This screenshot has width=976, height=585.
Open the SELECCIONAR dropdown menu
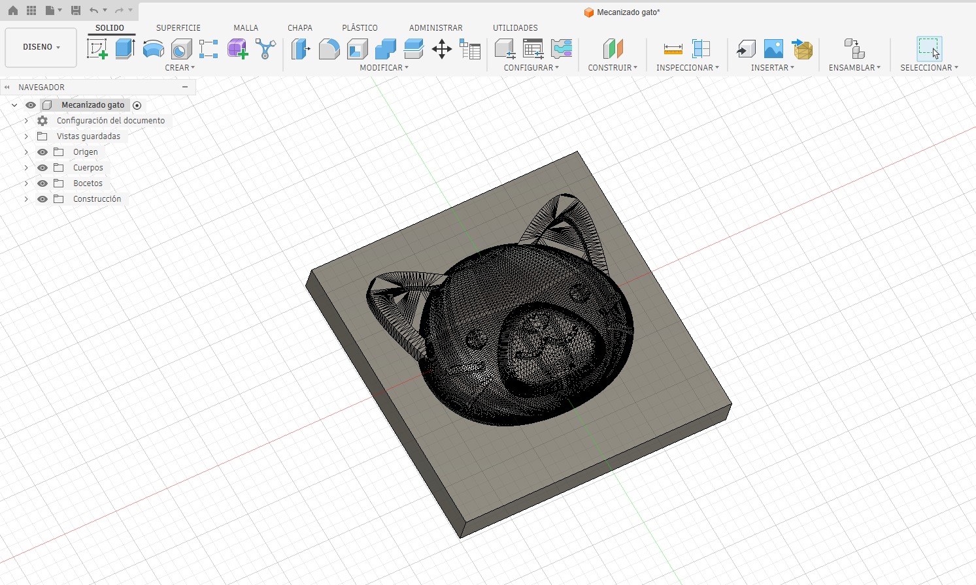929,68
